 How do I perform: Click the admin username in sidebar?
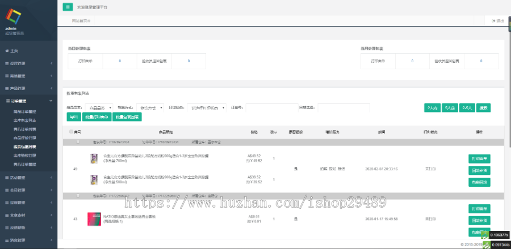[11, 28]
